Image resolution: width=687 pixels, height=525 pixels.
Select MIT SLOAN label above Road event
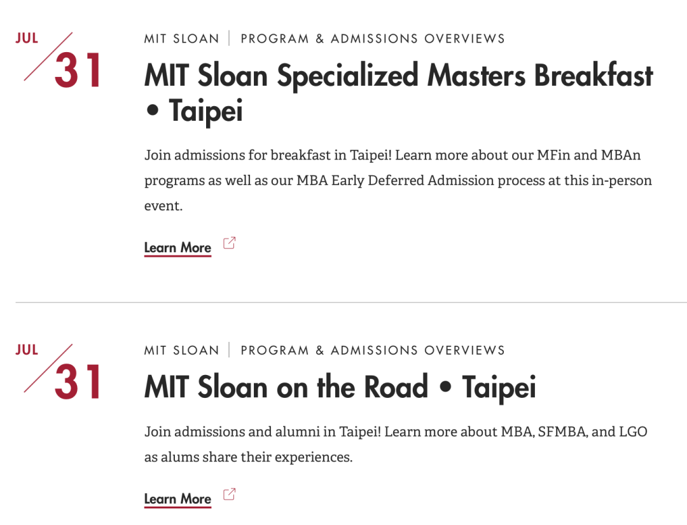coord(181,350)
